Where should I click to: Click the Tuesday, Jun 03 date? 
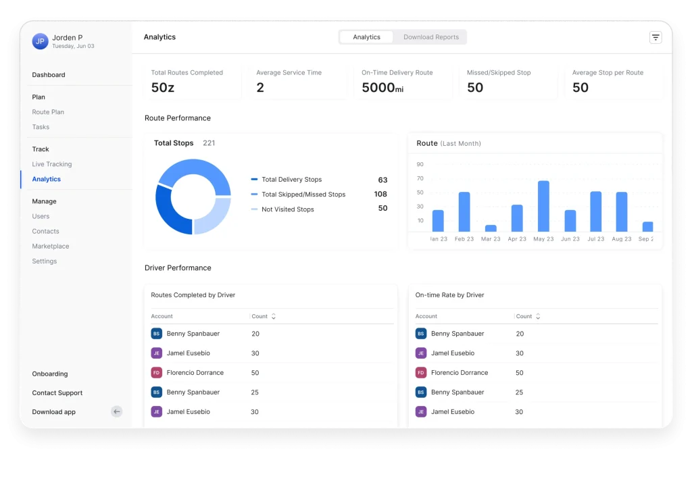(73, 46)
